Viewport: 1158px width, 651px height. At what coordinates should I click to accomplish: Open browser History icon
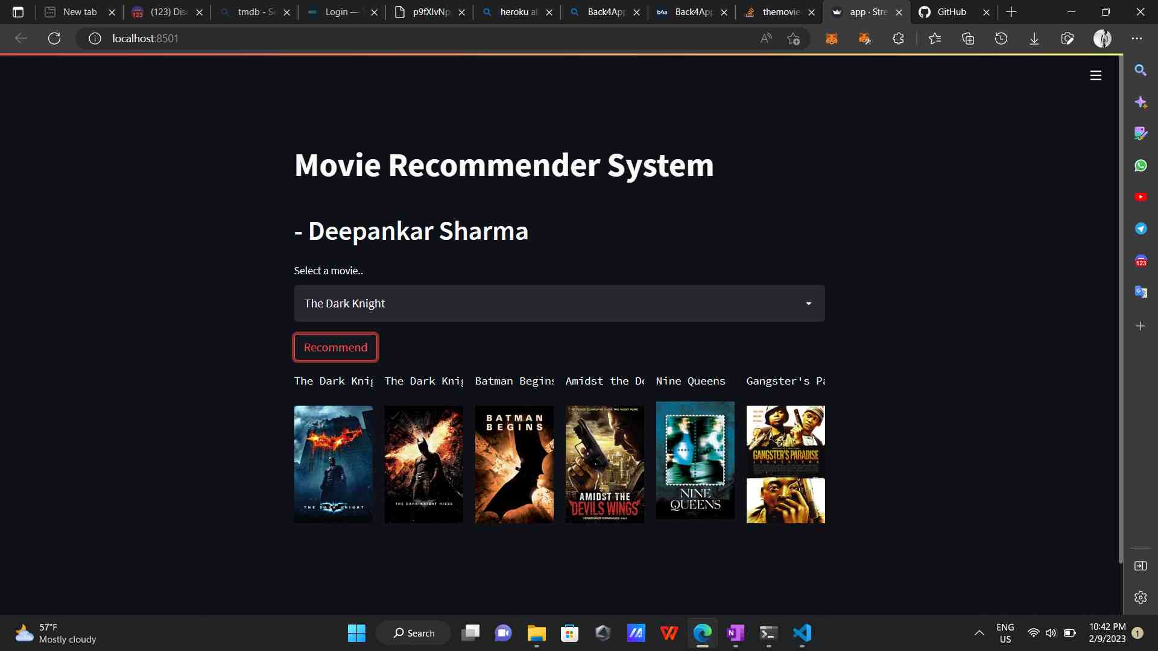point(1001,39)
